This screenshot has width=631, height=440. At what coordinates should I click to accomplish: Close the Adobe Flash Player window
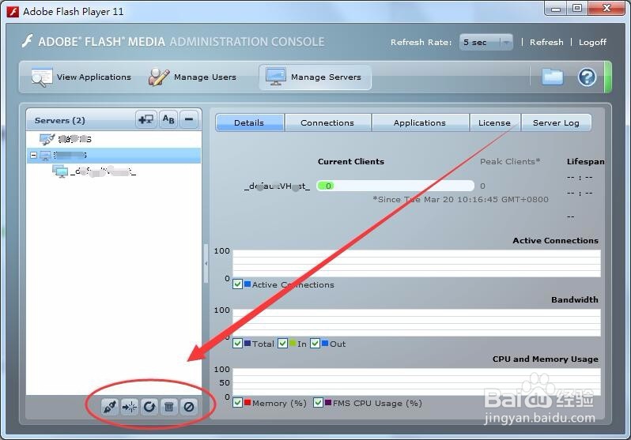click(x=606, y=9)
